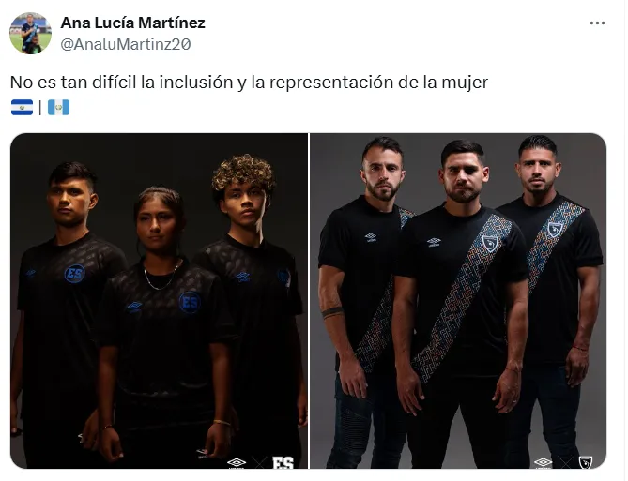628x481 pixels.
Task: Click the El Salvador flag emoji
Action: [x=22, y=108]
